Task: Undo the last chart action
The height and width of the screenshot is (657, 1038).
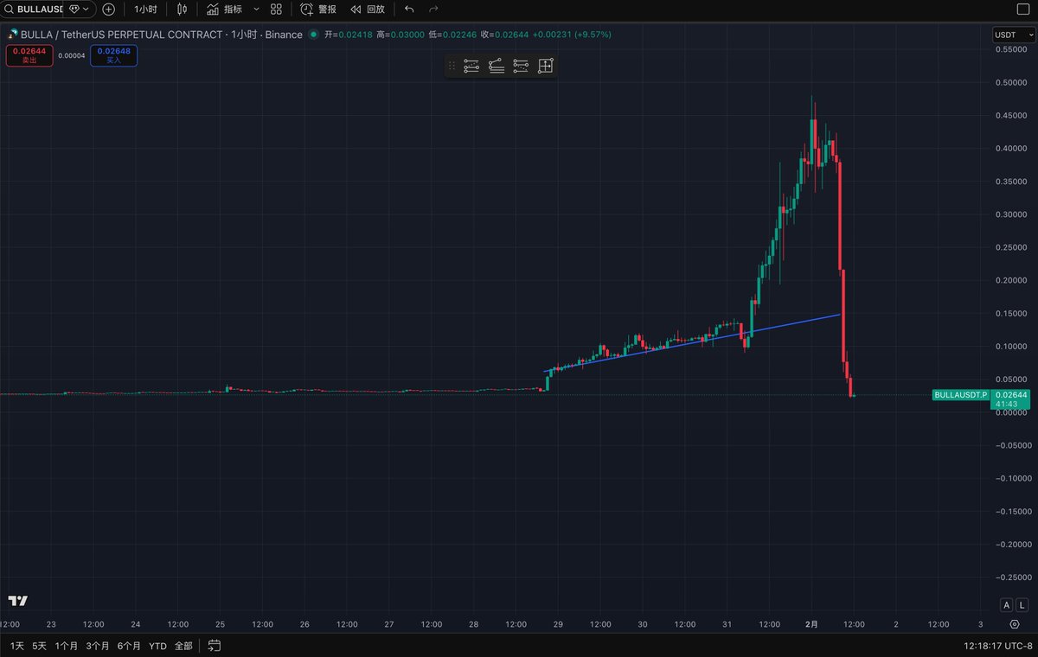Action: coord(409,9)
